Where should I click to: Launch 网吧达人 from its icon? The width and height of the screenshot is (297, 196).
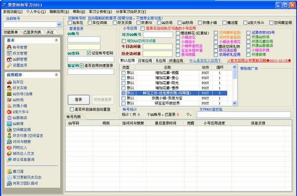pyautogui.click(x=9, y=147)
